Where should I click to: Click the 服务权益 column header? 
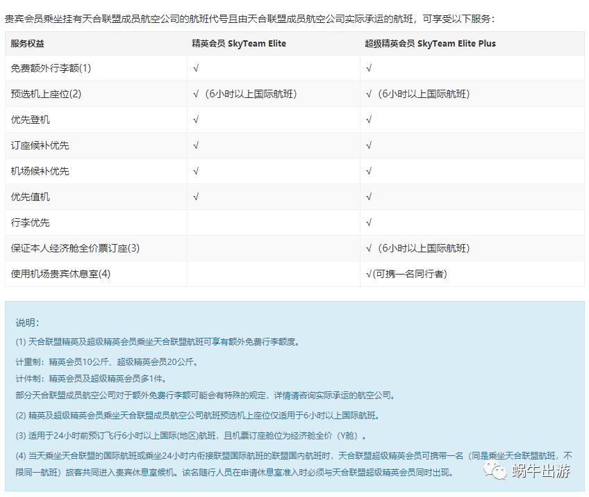(27, 44)
